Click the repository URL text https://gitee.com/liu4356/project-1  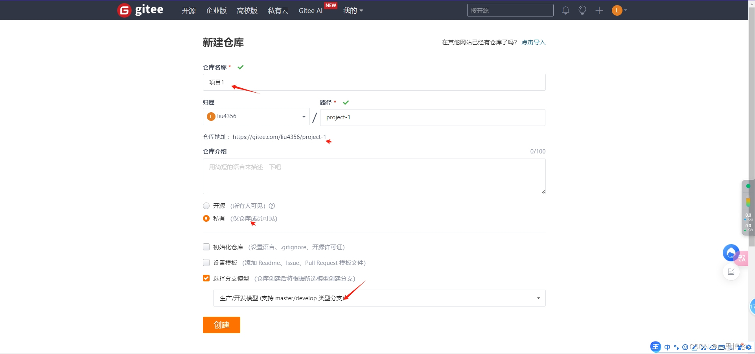point(279,137)
